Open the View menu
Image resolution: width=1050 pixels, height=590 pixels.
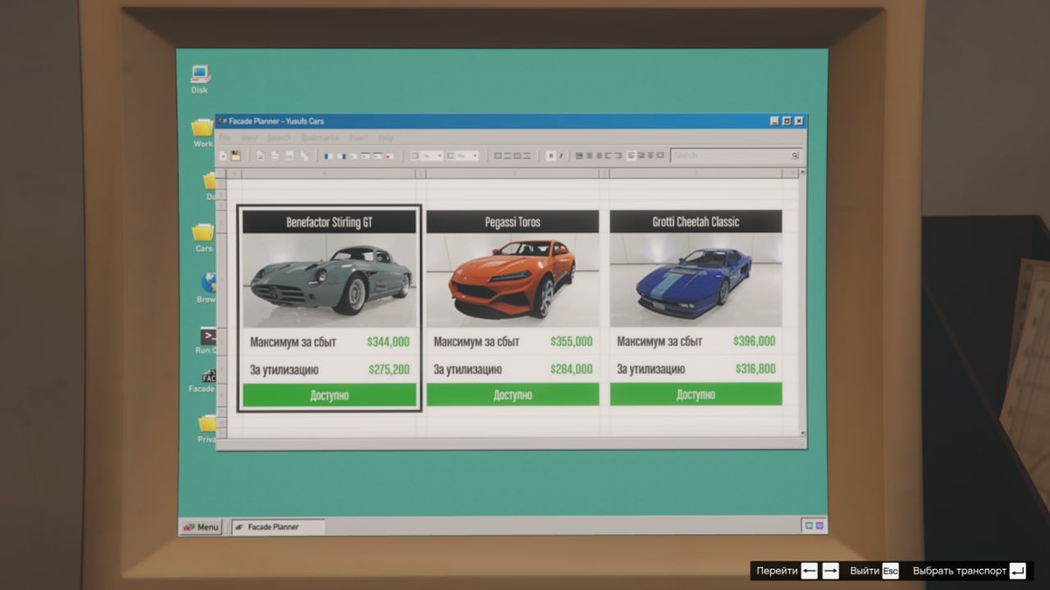tap(250, 138)
